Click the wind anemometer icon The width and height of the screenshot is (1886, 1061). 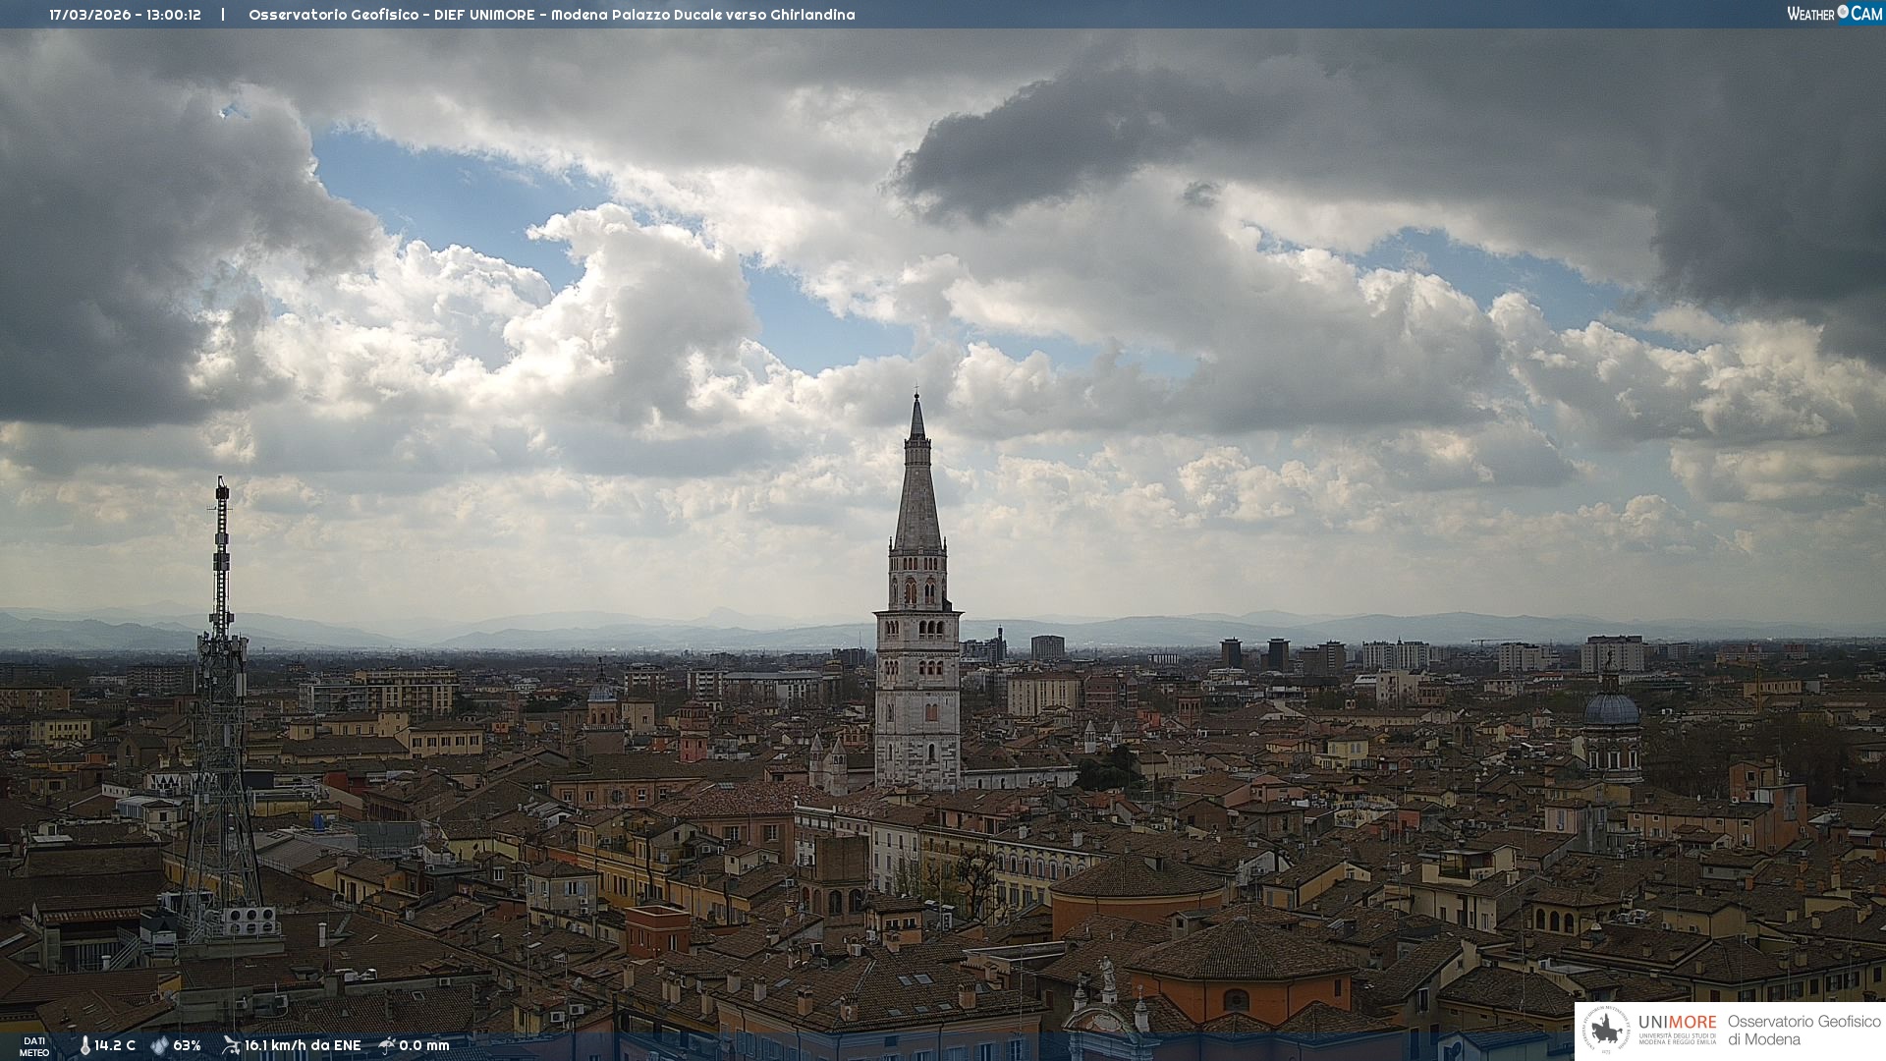click(x=231, y=1045)
